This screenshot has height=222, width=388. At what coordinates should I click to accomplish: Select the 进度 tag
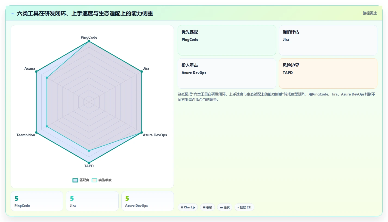(225, 207)
